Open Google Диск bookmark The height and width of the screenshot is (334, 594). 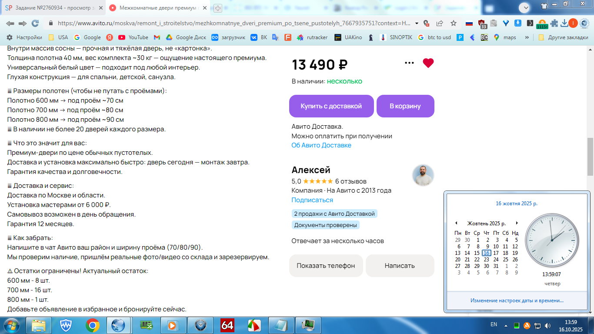186,37
